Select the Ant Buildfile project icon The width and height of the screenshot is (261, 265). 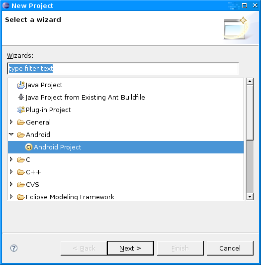(x=21, y=97)
